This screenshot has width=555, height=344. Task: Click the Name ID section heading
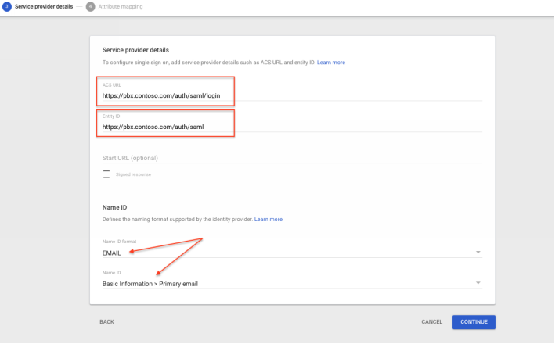click(115, 207)
